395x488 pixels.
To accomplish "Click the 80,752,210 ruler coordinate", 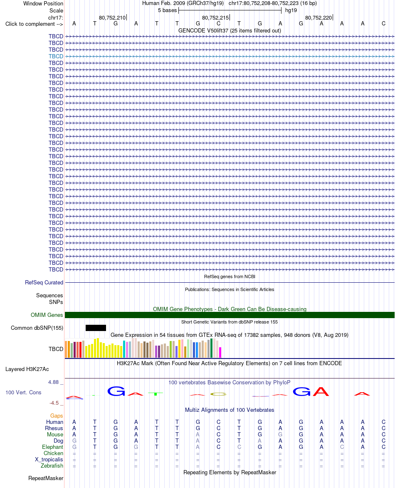I will [112, 18].
